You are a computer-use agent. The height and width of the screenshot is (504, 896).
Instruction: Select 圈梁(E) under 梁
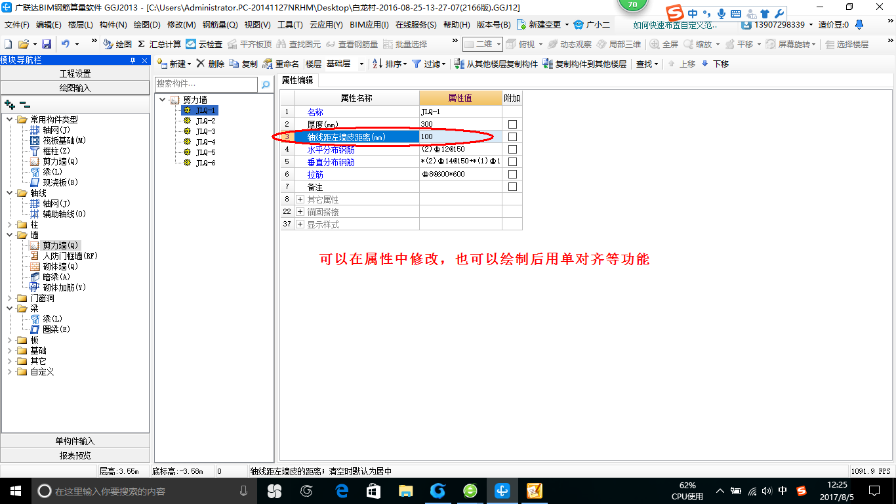point(56,329)
